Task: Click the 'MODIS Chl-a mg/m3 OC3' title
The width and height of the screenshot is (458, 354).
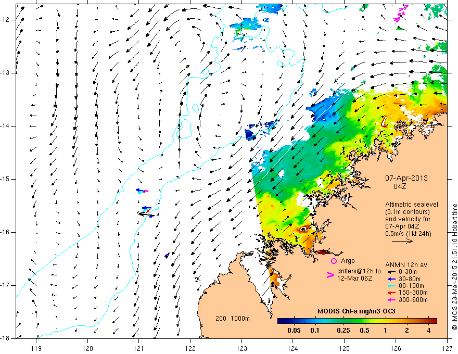Action: click(x=357, y=311)
